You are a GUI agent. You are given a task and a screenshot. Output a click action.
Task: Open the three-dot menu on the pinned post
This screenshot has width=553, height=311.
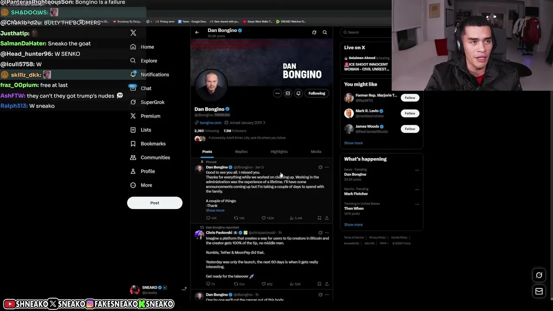(327, 167)
